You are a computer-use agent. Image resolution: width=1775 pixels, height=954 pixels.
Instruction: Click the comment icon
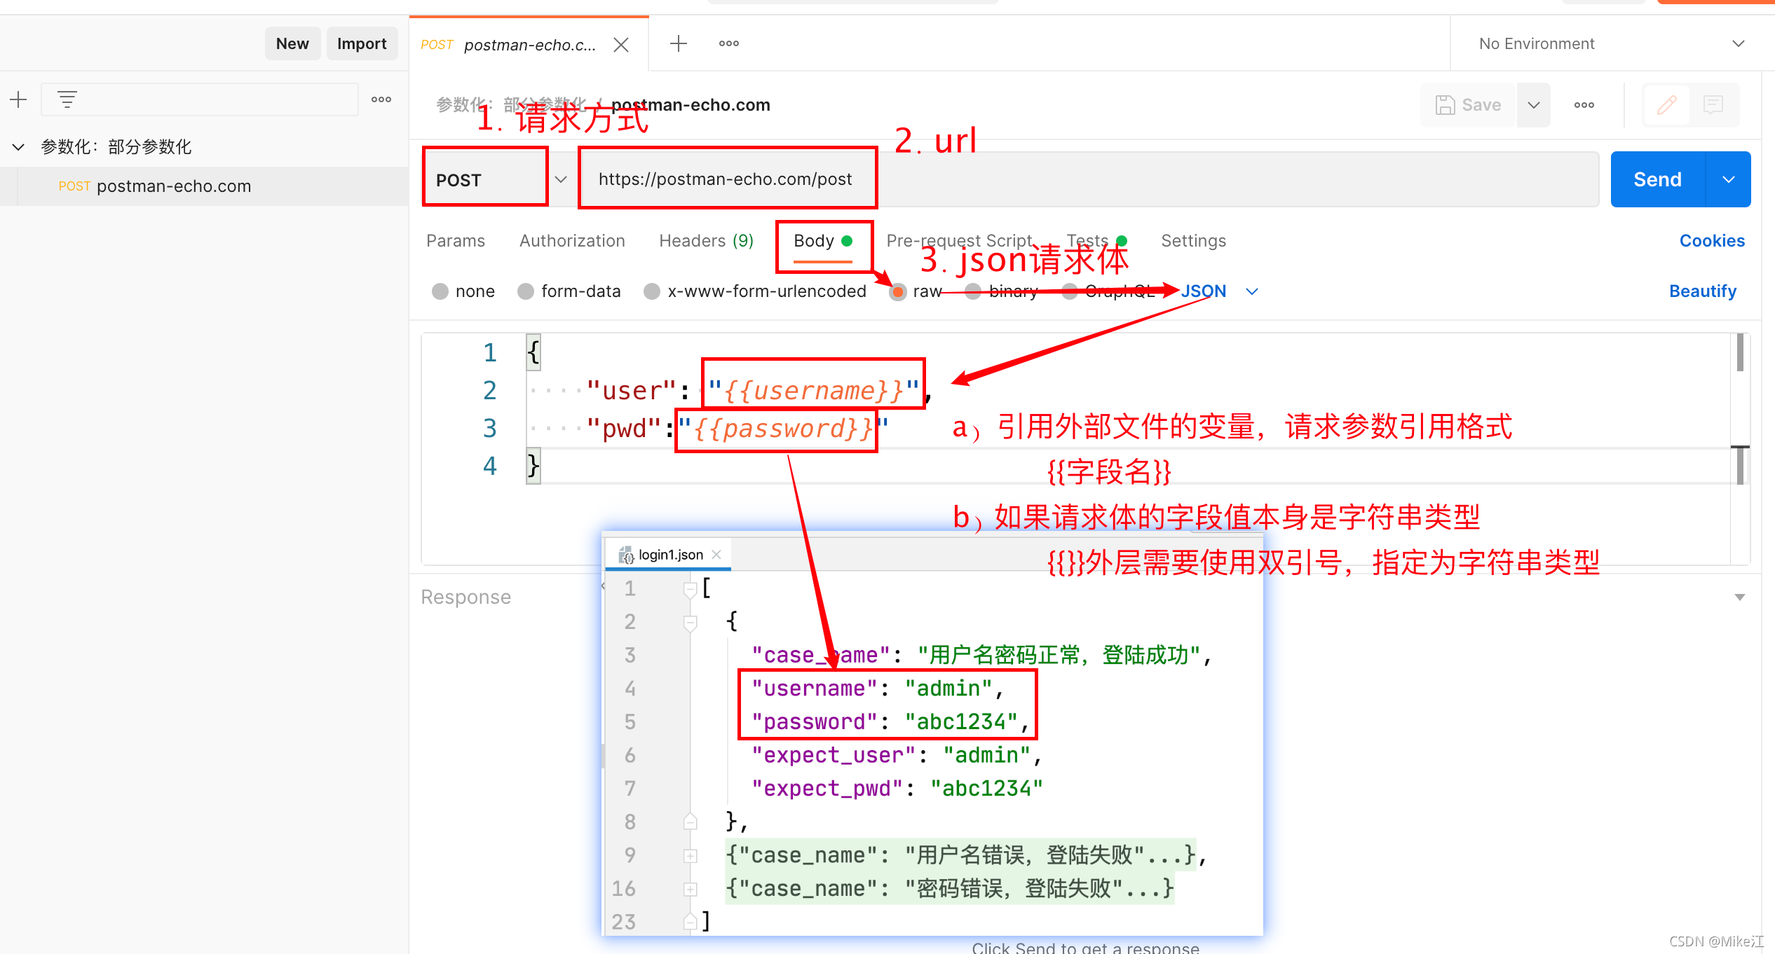[1713, 105]
